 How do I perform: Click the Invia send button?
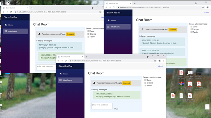coord(116,109)
